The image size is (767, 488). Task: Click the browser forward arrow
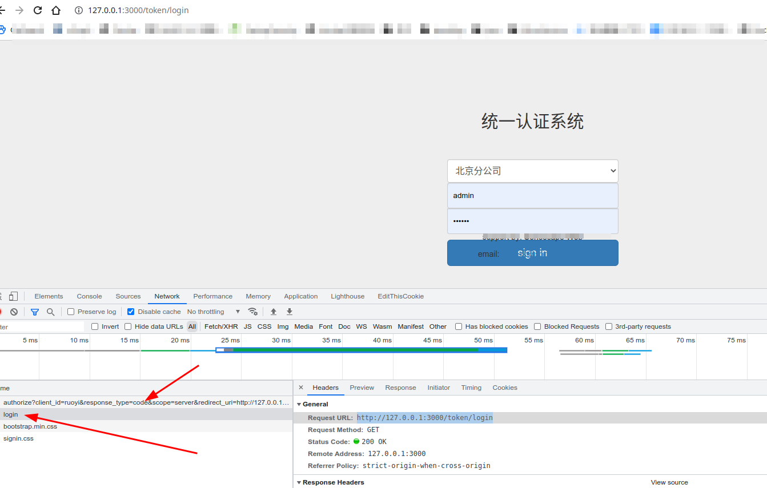tap(19, 10)
